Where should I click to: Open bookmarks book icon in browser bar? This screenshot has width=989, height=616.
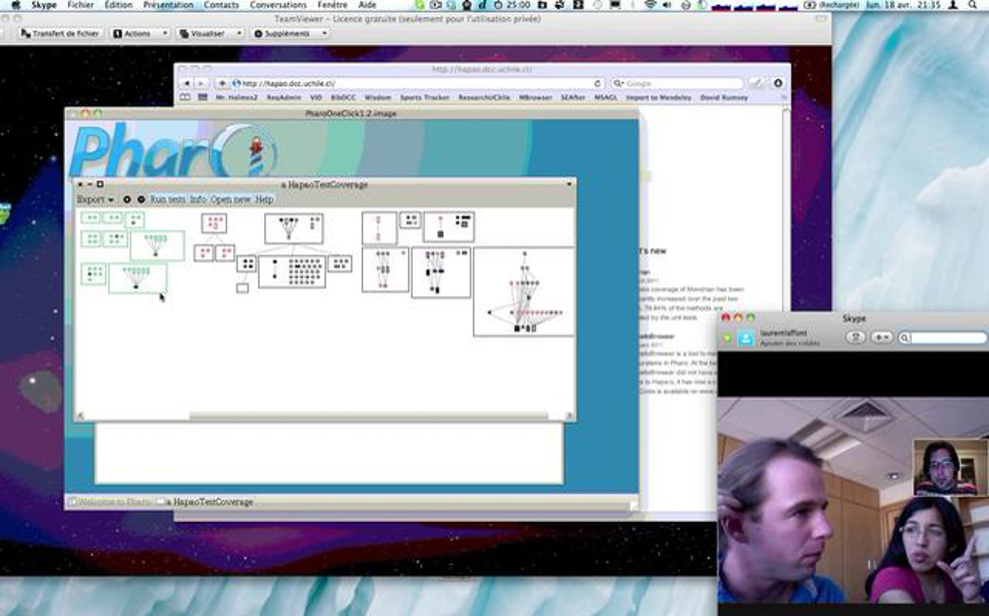(185, 98)
